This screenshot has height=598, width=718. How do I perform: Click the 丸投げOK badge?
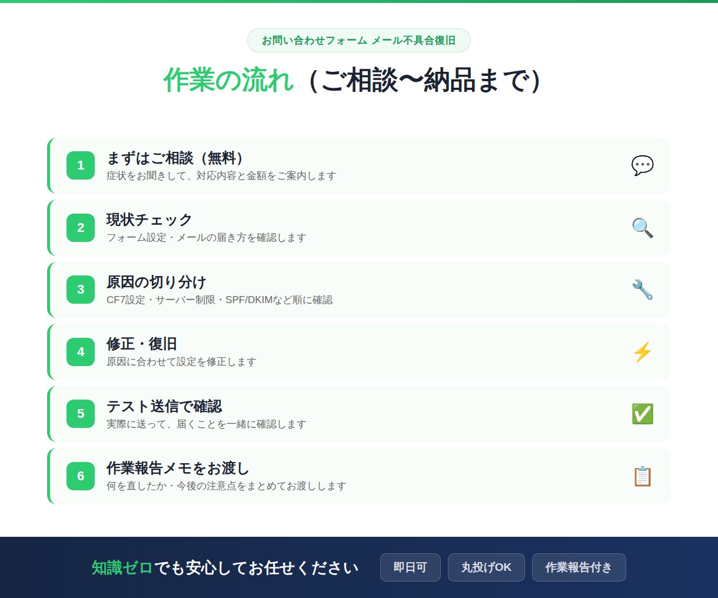pos(486,567)
